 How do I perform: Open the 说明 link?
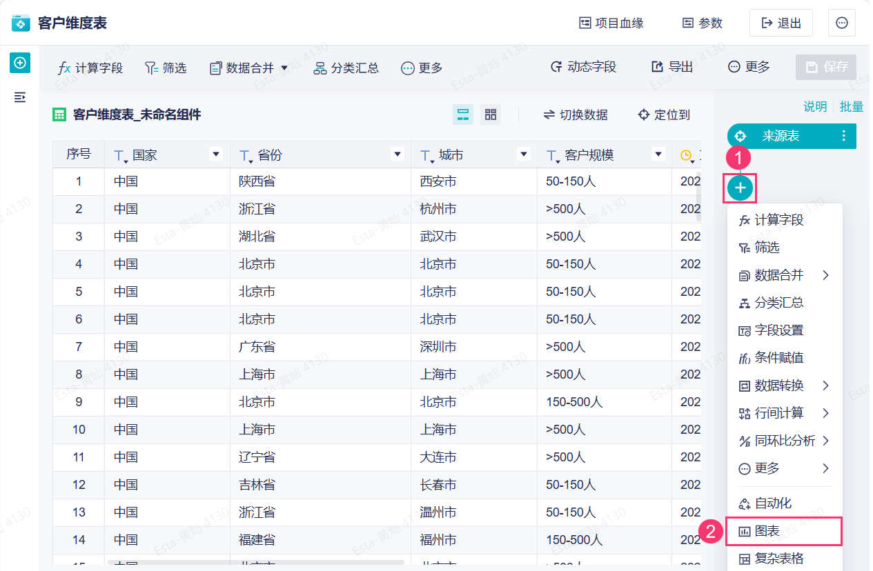(815, 106)
